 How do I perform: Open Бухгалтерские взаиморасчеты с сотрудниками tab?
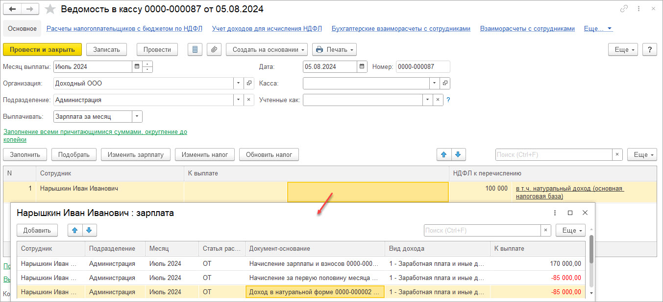coord(401,28)
